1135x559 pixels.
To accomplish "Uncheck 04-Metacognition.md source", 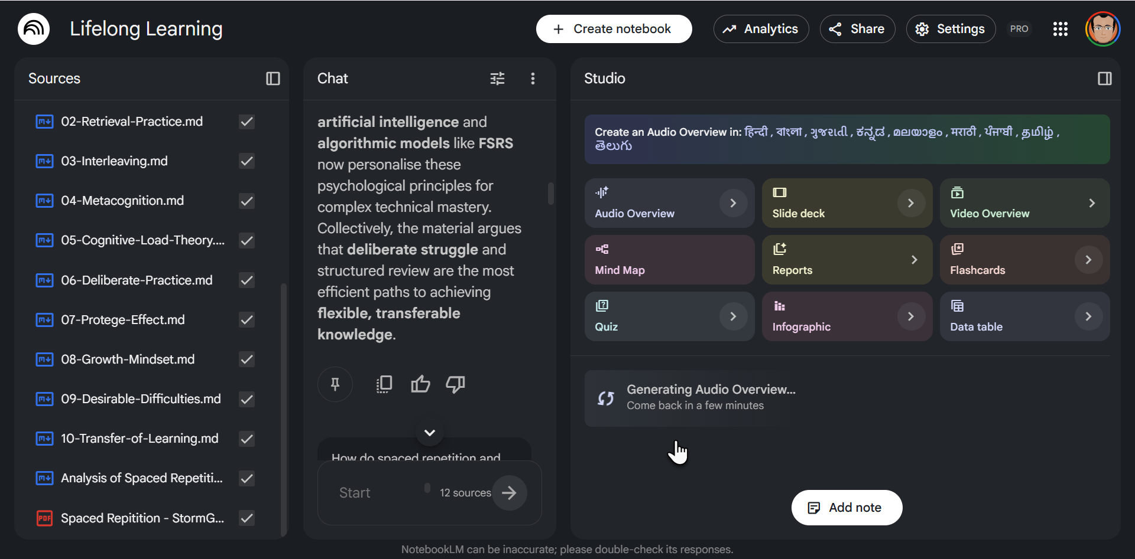I will [x=247, y=201].
